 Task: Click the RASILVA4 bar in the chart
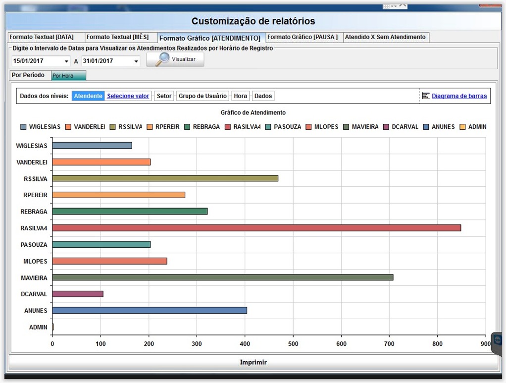pyautogui.click(x=256, y=228)
